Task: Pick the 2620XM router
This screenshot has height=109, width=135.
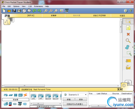Action: [48, 97]
